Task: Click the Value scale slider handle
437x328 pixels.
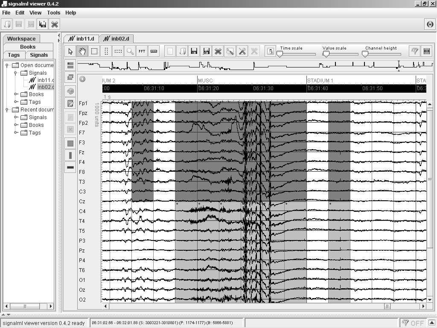Action: [x=326, y=54]
